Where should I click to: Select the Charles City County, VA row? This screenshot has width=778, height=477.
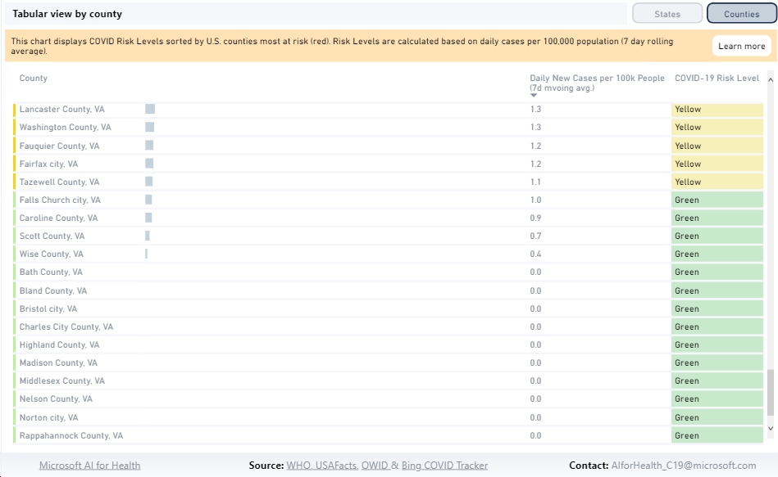click(x=388, y=326)
